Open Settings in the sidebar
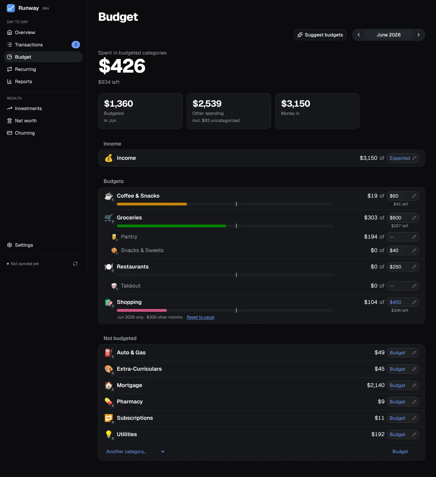The height and width of the screenshot is (477, 436). pyautogui.click(x=43, y=245)
